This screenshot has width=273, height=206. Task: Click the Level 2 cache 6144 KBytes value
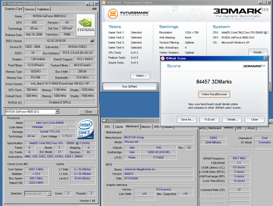point(82,178)
